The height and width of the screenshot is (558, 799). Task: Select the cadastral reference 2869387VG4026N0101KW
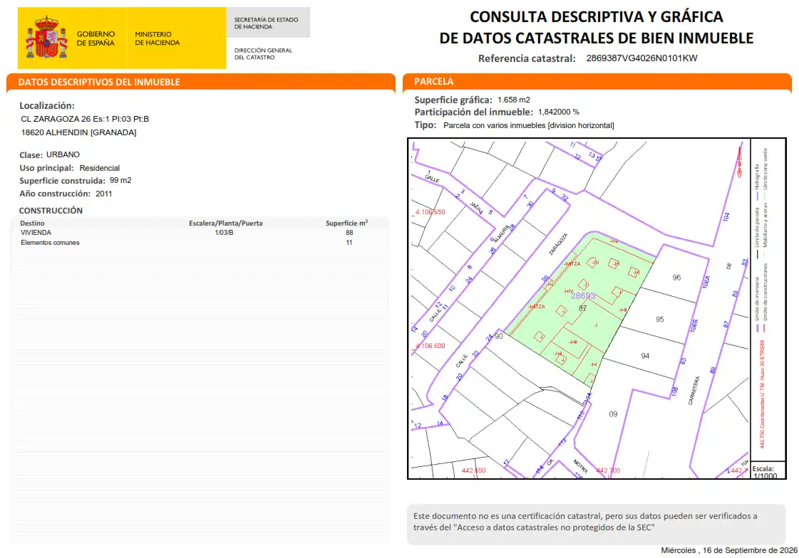pos(641,58)
